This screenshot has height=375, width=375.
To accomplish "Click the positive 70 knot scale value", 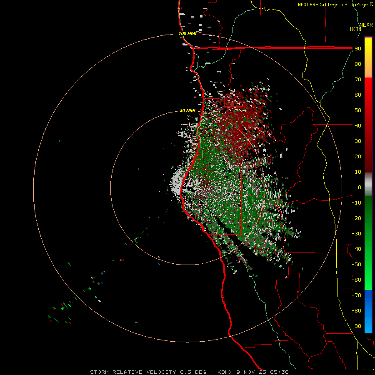I will [x=358, y=80].
